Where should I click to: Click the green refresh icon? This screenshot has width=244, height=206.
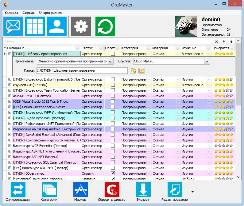(x=105, y=26)
